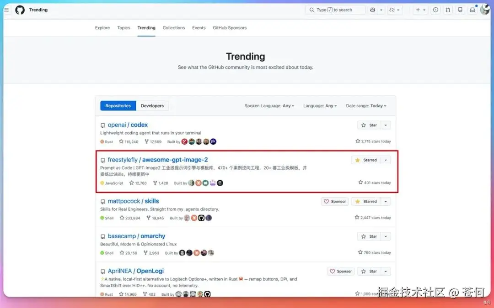Unstar awesome-gpt-image-2 via Starred button
The width and height of the screenshot is (494, 308).
tap(366, 160)
